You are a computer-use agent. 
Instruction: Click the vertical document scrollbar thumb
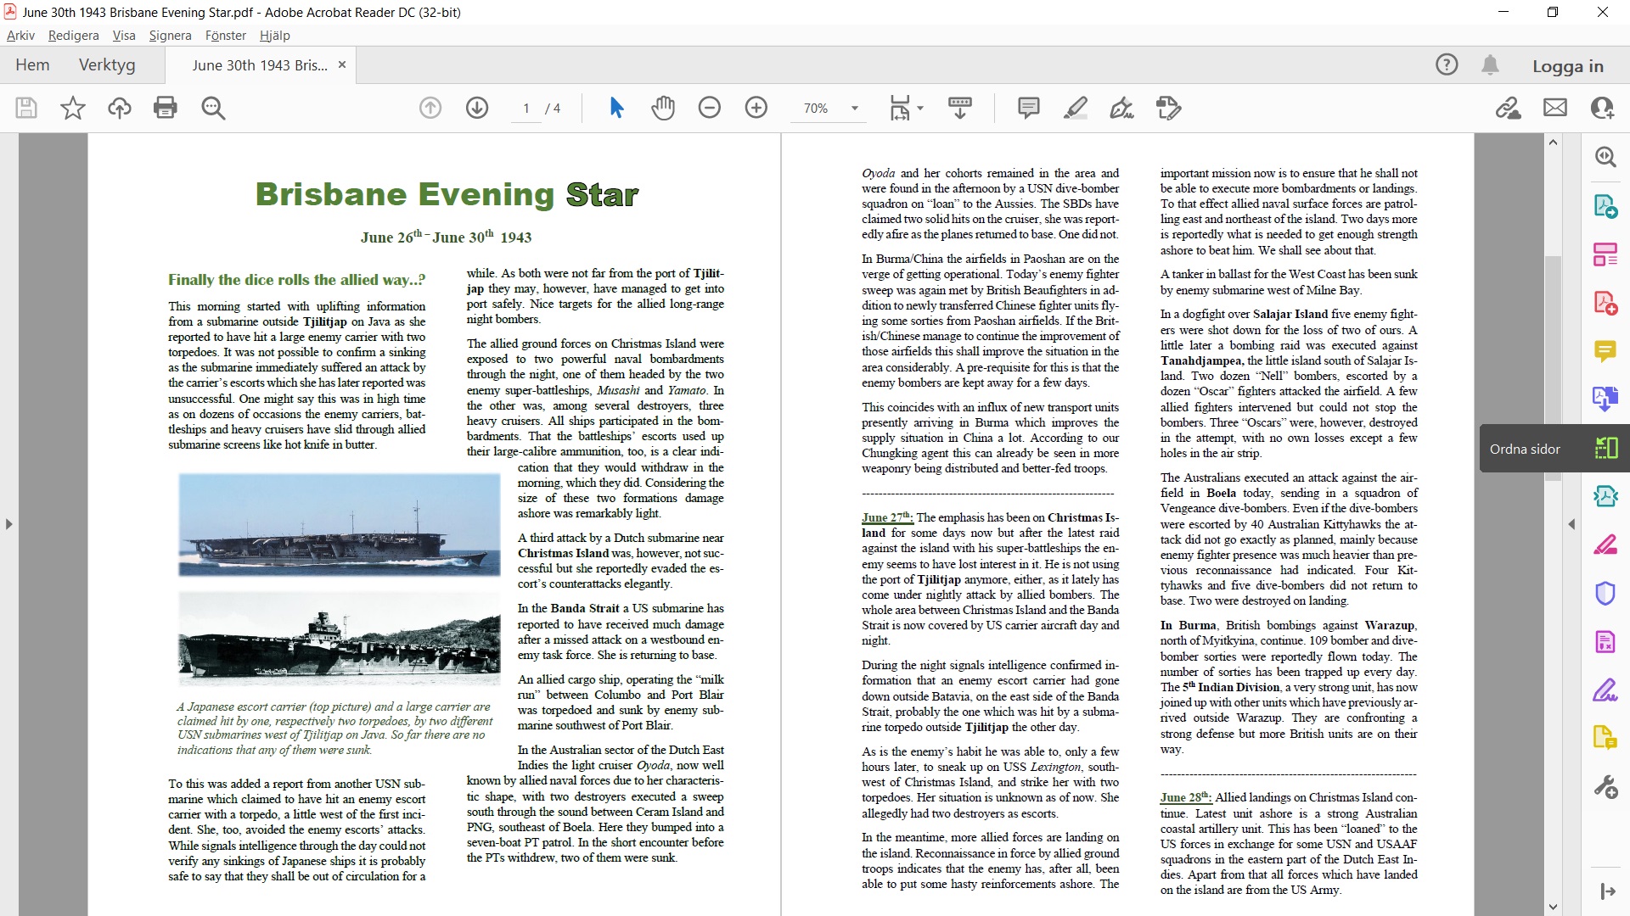point(1553,368)
